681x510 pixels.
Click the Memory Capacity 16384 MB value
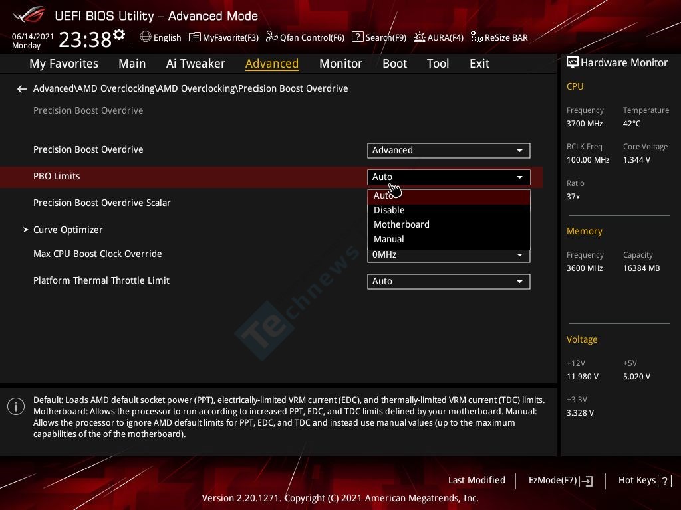[641, 268]
